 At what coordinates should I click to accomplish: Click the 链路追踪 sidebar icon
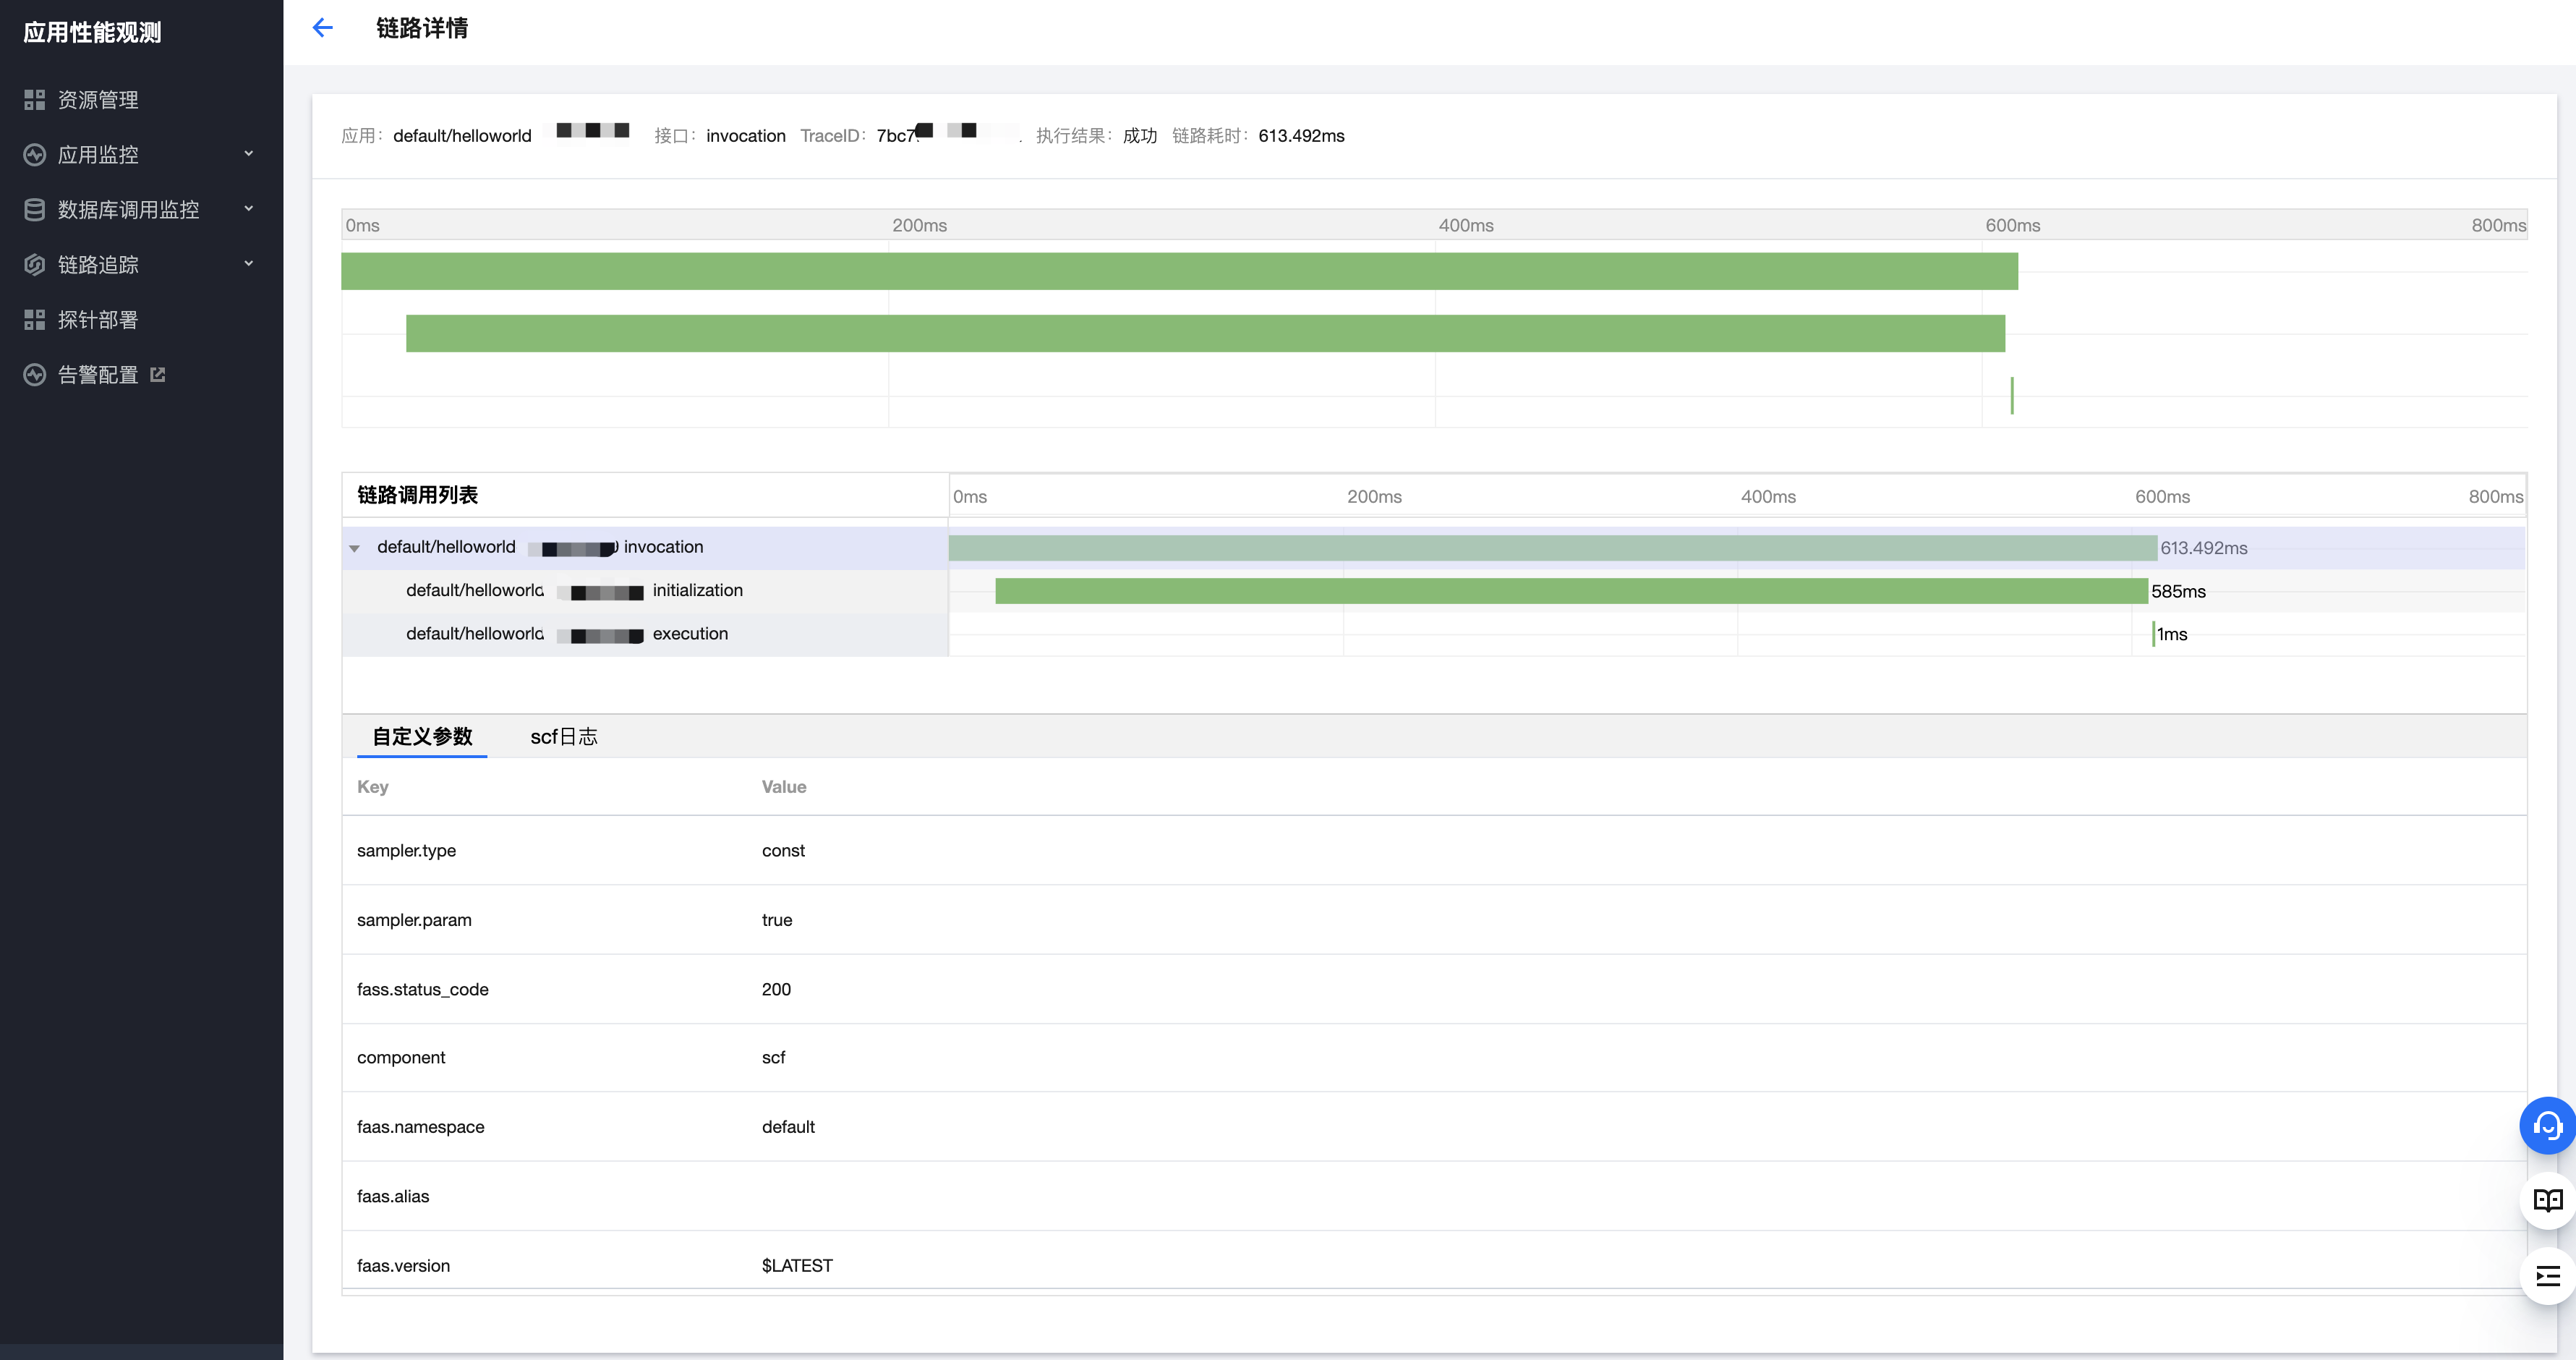(x=35, y=265)
